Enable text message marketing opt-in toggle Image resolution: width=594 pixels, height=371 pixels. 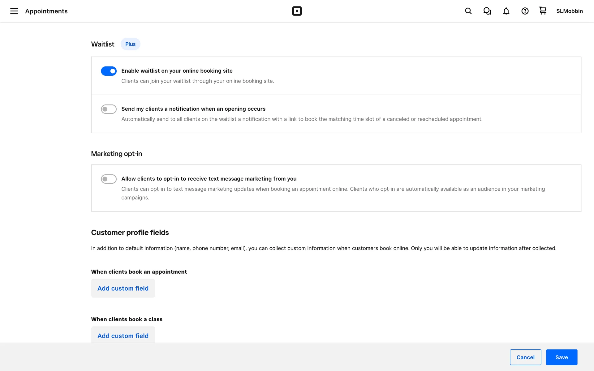[x=109, y=179]
